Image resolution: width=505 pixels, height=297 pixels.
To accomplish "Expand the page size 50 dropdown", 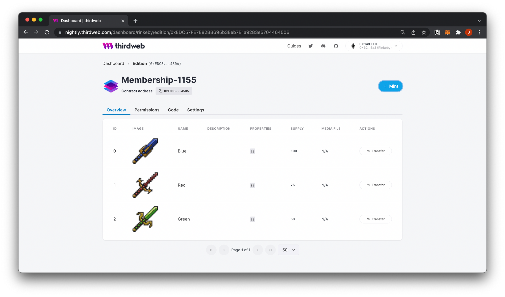I will pyautogui.click(x=288, y=250).
